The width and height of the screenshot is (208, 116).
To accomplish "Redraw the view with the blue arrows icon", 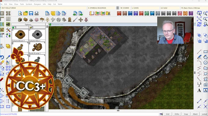I will point(199,24).
